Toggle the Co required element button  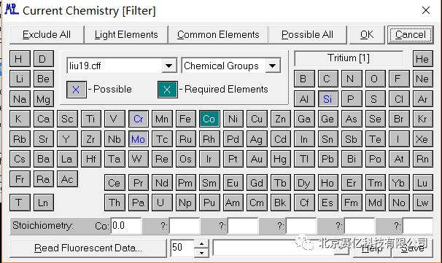209,119
